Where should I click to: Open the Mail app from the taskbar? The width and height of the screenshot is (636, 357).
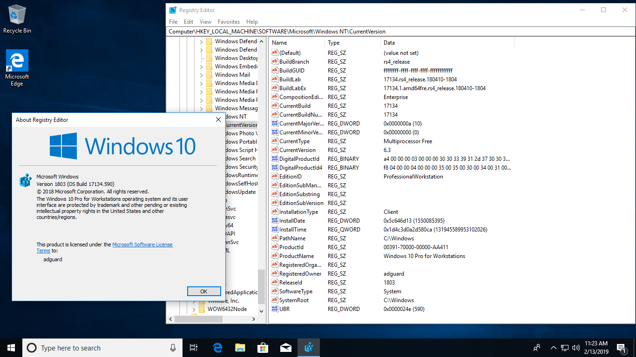click(x=285, y=348)
